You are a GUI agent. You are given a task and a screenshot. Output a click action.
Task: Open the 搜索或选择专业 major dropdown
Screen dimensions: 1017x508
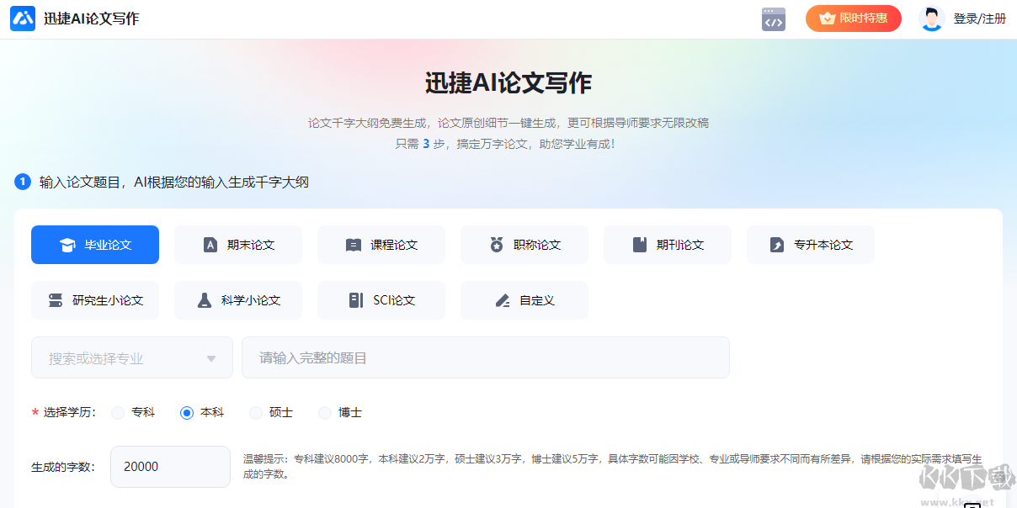tap(132, 358)
